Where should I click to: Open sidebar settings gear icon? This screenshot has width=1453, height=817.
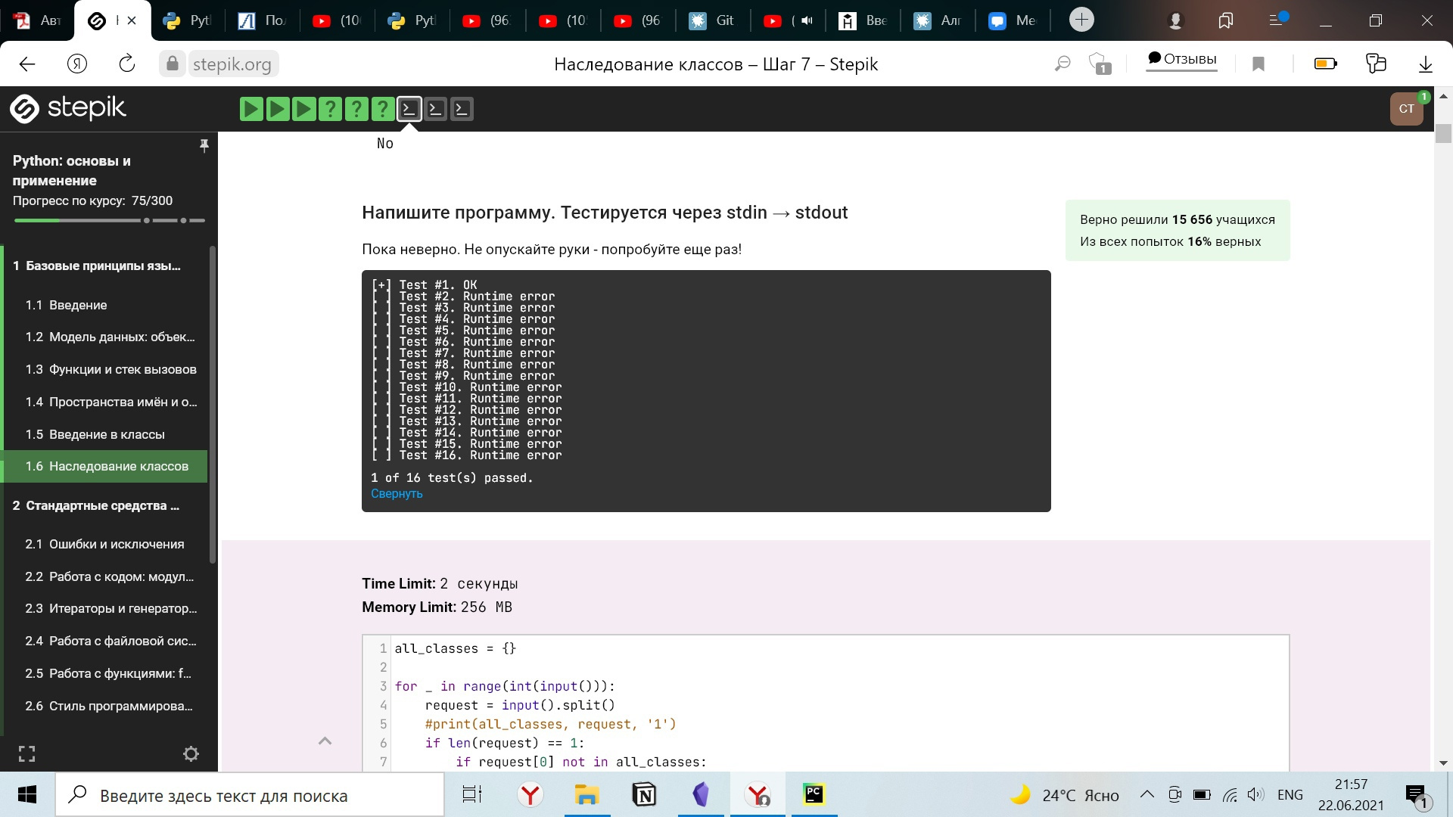click(191, 753)
